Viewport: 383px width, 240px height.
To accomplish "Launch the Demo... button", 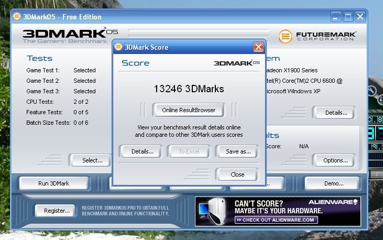I will tap(333, 183).
